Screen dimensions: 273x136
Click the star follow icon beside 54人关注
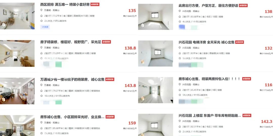point(180,95)
